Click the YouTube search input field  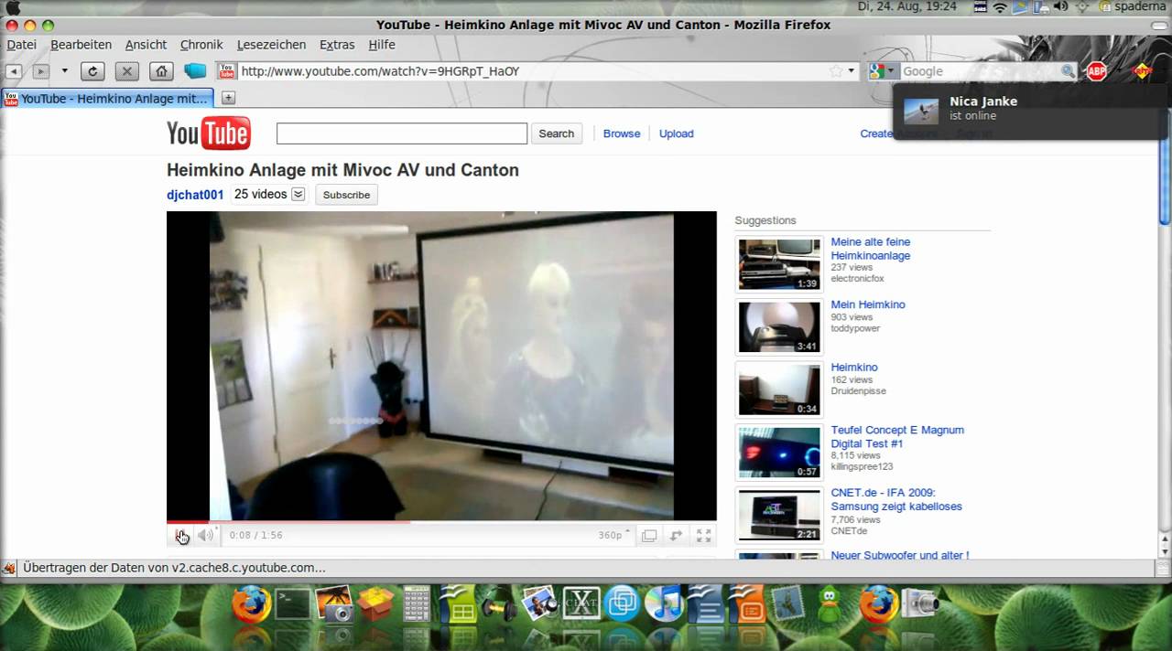(402, 133)
